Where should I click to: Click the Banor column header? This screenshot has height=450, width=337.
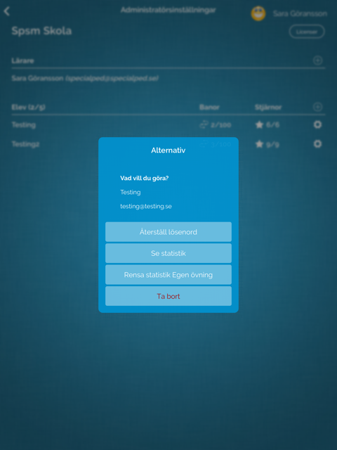(209, 108)
